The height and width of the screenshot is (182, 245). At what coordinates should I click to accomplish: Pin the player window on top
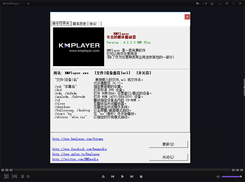(x=206, y=4)
